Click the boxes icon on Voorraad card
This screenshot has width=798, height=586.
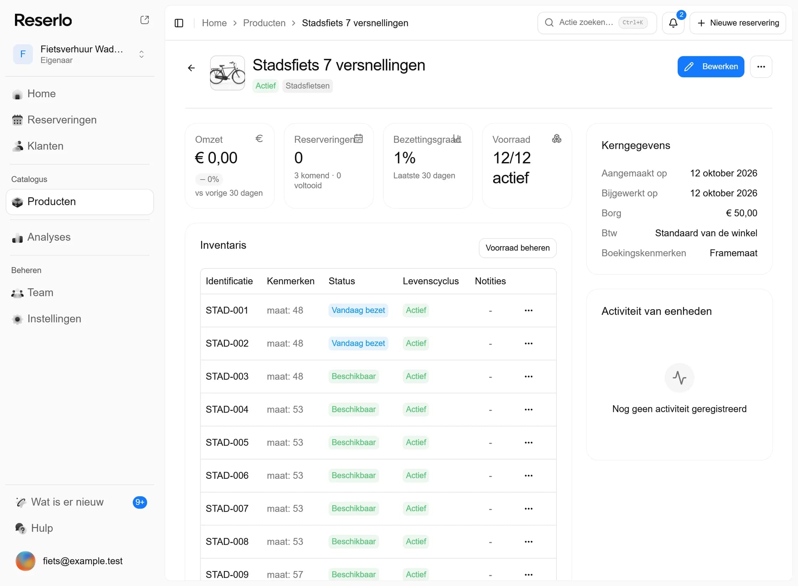[556, 139]
